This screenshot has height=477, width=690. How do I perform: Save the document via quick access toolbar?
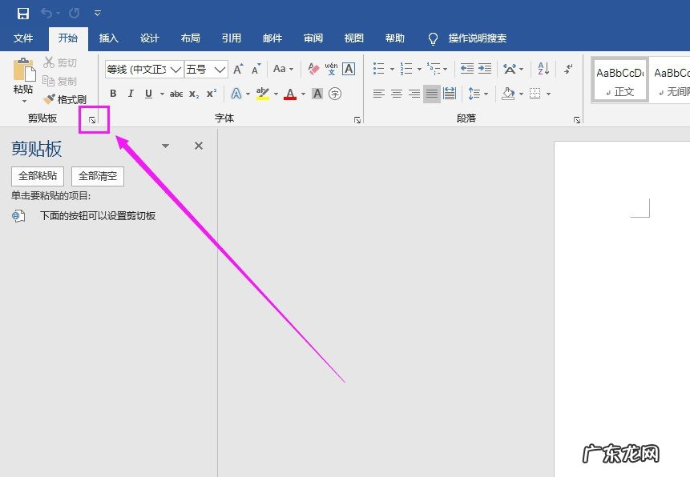pos(23,14)
